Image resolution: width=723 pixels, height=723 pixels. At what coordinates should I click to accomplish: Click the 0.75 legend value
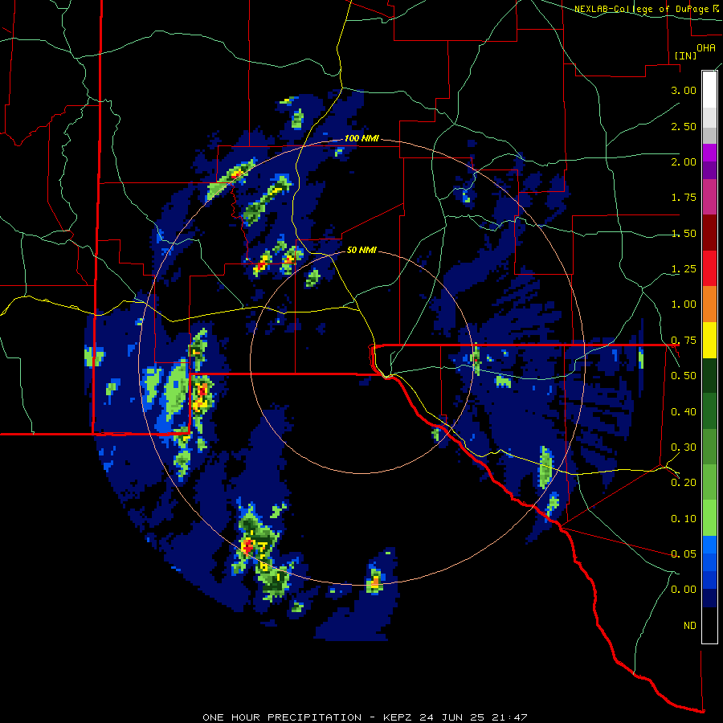pyautogui.click(x=684, y=341)
